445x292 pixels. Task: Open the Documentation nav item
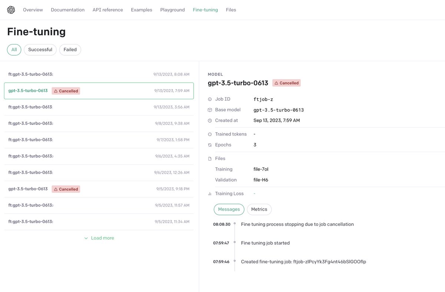[68, 10]
